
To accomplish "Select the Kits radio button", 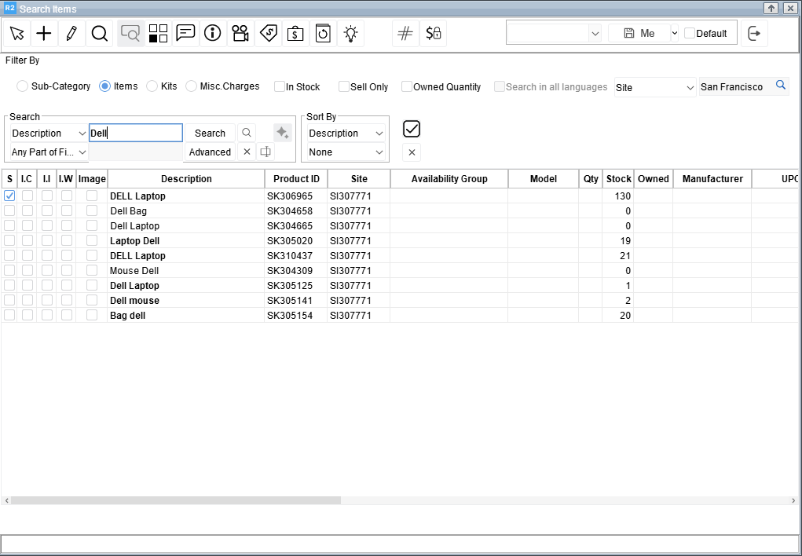I will pyautogui.click(x=152, y=86).
